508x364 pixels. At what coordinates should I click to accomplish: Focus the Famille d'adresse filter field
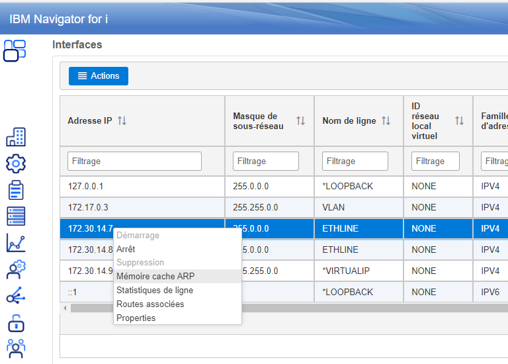tap(494, 161)
